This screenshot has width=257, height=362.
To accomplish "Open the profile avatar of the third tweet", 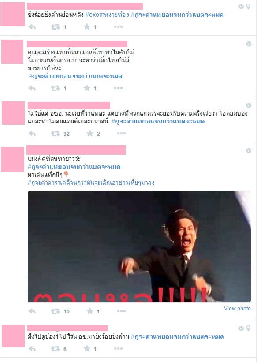I will [13, 113].
